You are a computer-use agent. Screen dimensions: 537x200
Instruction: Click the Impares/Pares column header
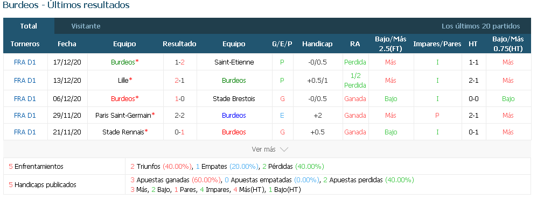coord(437,44)
